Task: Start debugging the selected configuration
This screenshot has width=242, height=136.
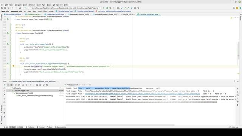Action: pyautogui.click(x=107, y=8)
